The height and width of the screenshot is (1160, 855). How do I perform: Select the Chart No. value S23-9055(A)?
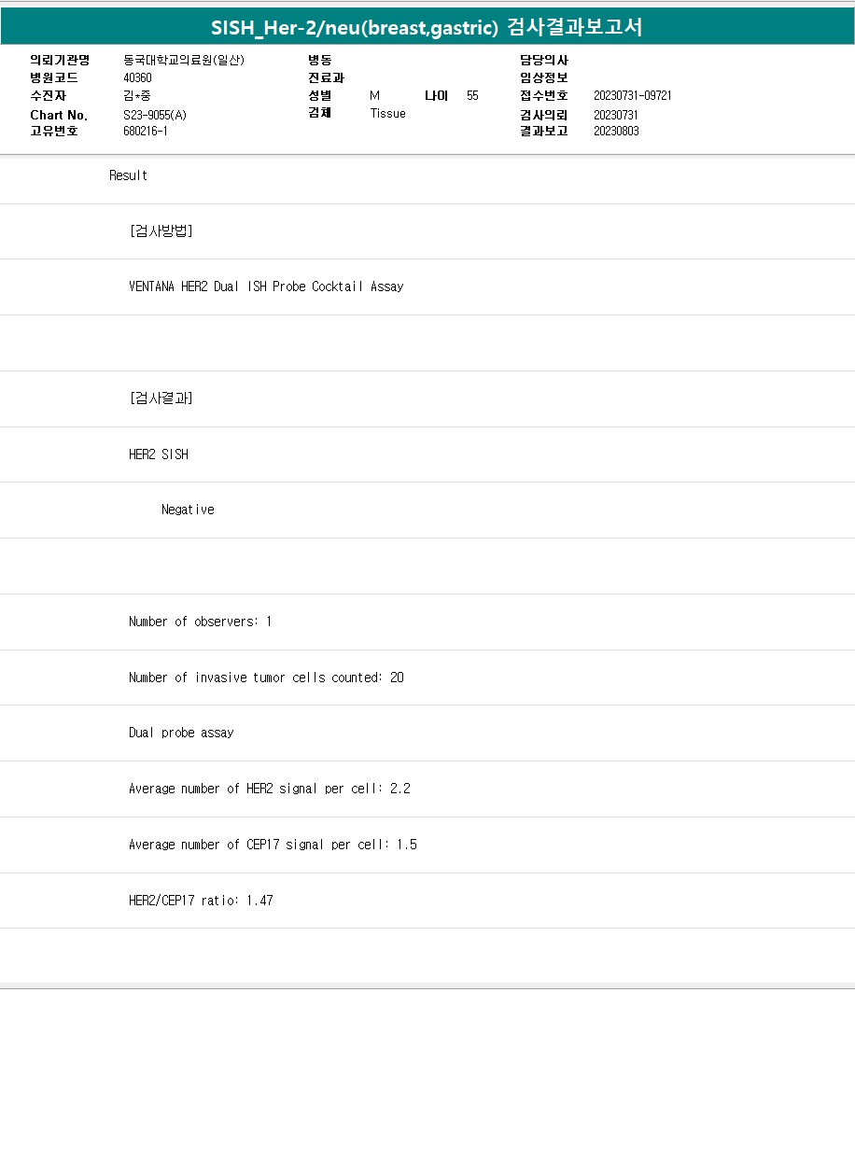pyautogui.click(x=155, y=115)
